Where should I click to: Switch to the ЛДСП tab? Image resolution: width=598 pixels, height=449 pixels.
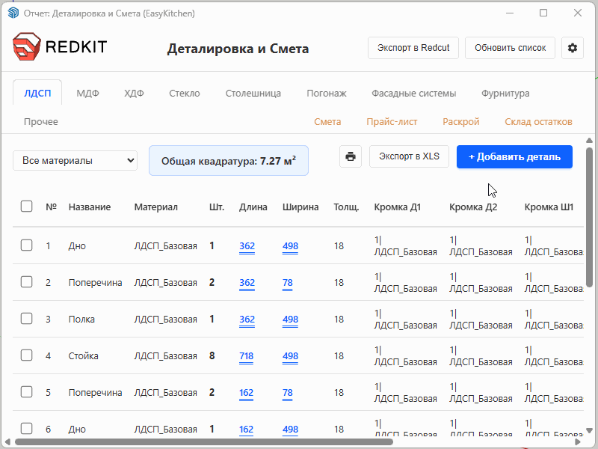pyautogui.click(x=37, y=93)
